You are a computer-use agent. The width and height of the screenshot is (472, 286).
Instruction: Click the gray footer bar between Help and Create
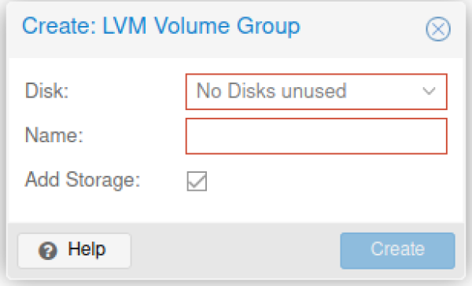coord(235,251)
